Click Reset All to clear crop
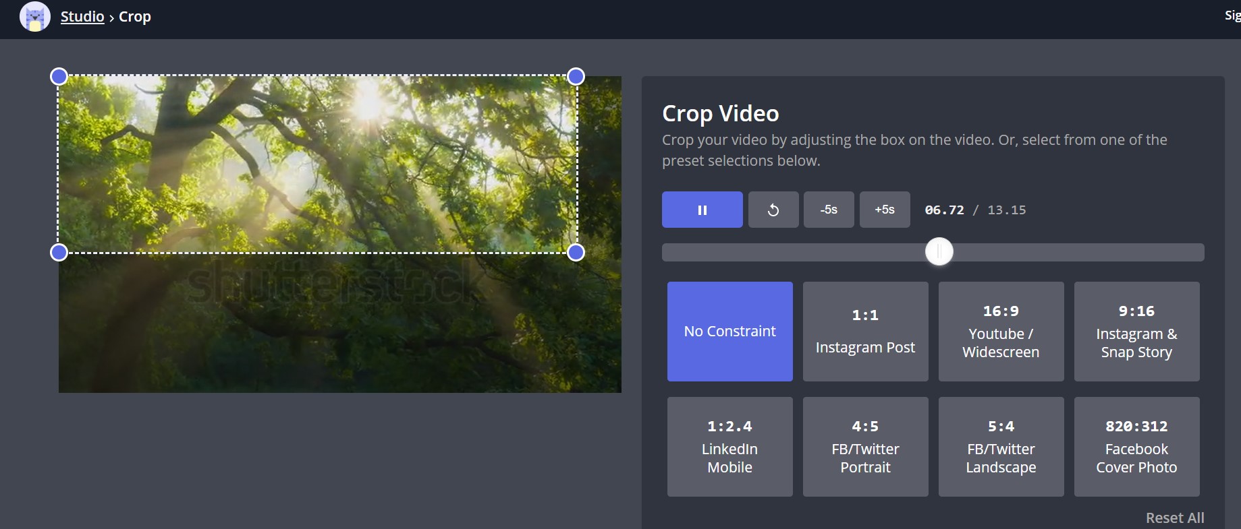Screen dimensions: 1241x529 (x=1174, y=518)
